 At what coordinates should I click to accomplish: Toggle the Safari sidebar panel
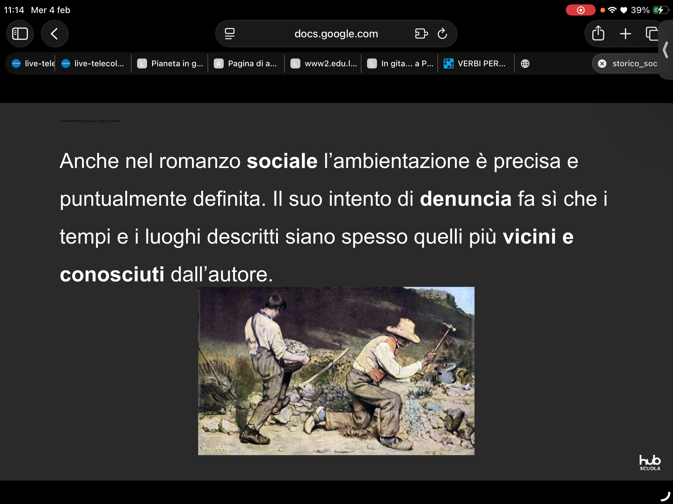20,34
